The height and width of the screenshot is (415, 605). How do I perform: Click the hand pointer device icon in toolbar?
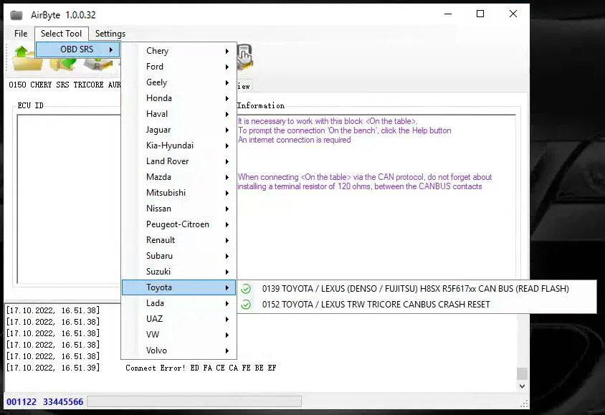pyautogui.click(x=244, y=56)
